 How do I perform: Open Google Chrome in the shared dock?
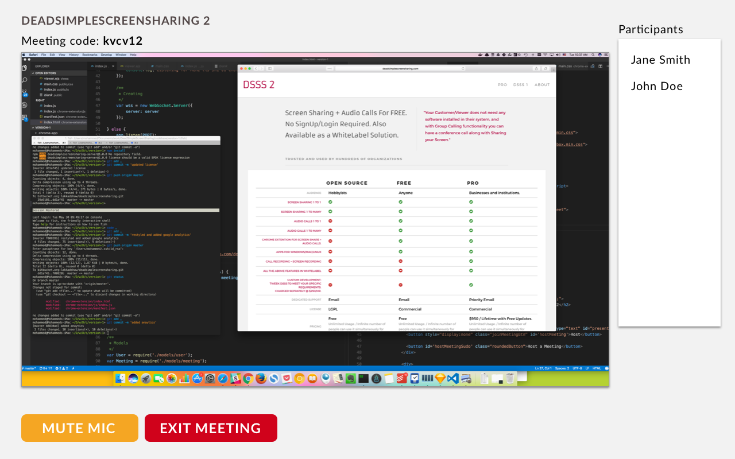(x=248, y=379)
